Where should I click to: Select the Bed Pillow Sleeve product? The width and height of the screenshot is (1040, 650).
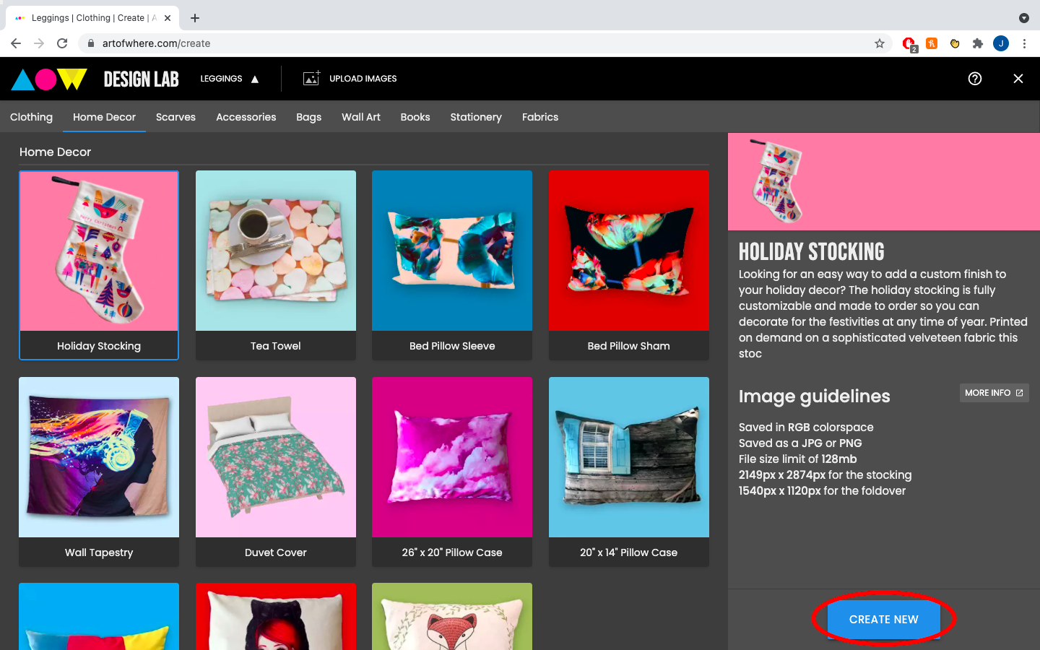452,265
